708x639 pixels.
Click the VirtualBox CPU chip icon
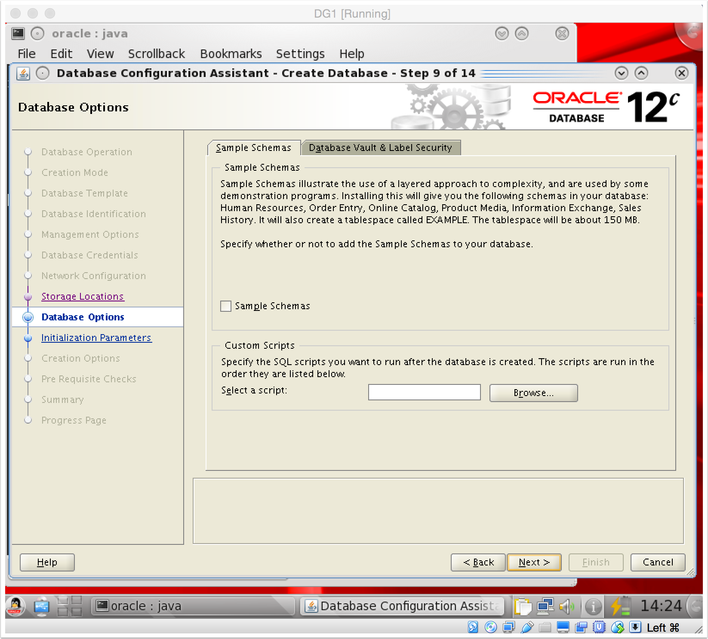(599, 627)
